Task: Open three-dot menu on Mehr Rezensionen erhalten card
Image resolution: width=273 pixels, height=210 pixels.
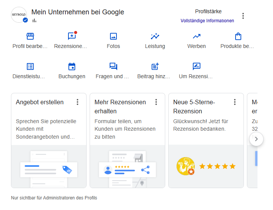Action: coord(156,102)
